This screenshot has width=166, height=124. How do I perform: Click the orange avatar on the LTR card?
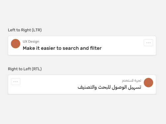[16, 44]
